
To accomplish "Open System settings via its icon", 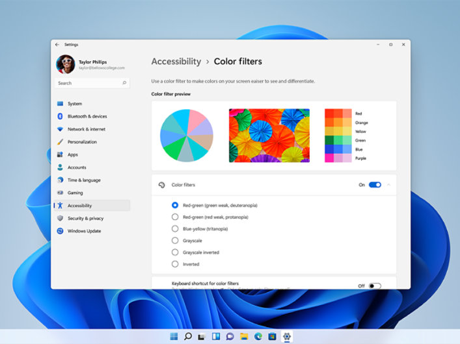I will [60, 104].
